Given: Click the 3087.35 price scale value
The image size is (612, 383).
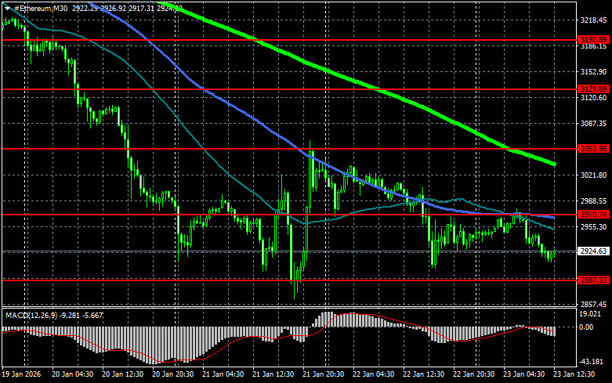Looking at the screenshot, I should [x=594, y=123].
